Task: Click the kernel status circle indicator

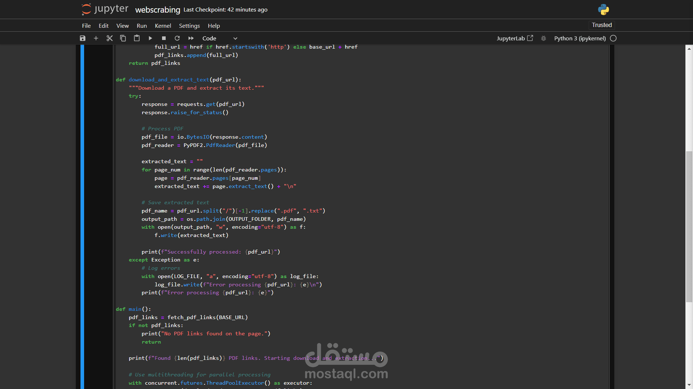Action: (x=613, y=38)
